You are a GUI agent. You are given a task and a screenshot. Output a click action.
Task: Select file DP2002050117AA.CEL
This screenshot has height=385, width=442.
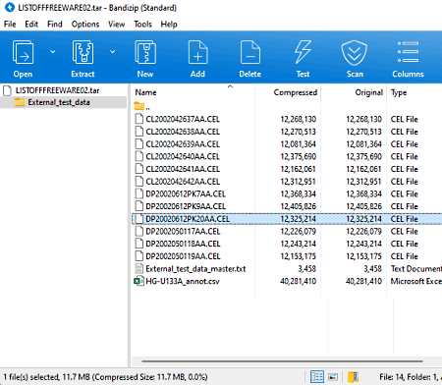[x=183, y=231]
